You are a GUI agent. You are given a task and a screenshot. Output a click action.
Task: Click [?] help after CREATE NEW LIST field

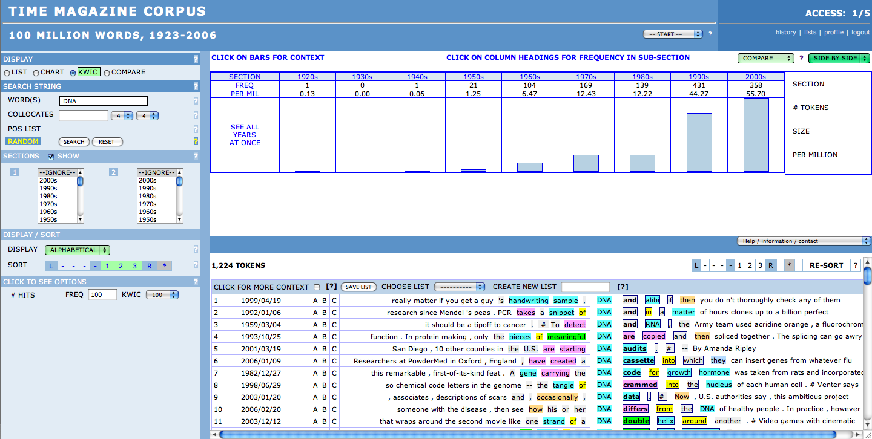(x=623, y=287)
